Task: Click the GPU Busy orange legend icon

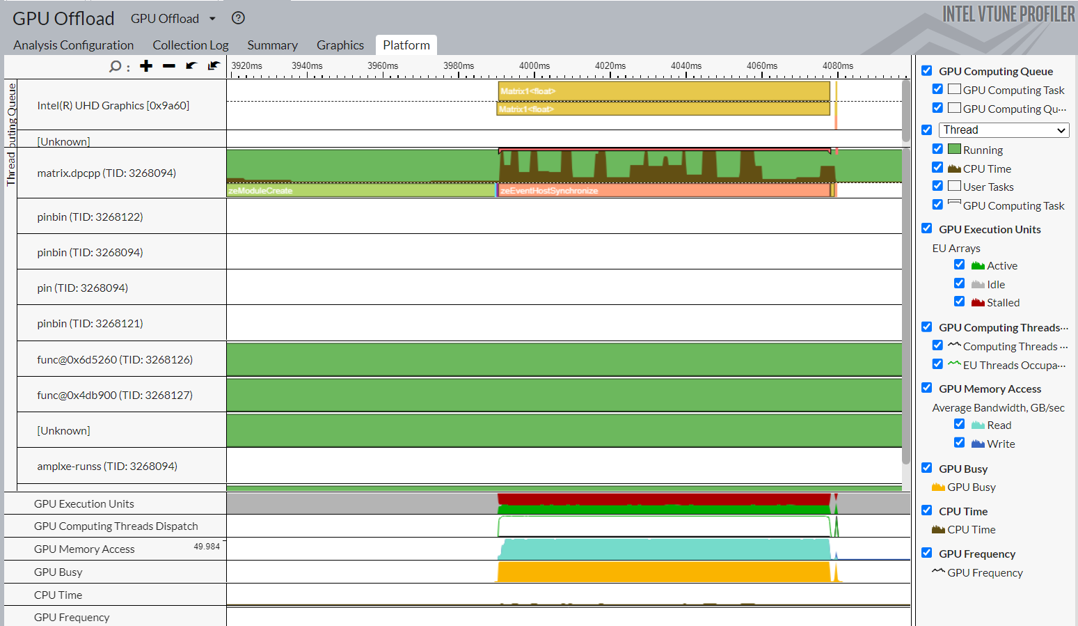Action: click(938, 487)
